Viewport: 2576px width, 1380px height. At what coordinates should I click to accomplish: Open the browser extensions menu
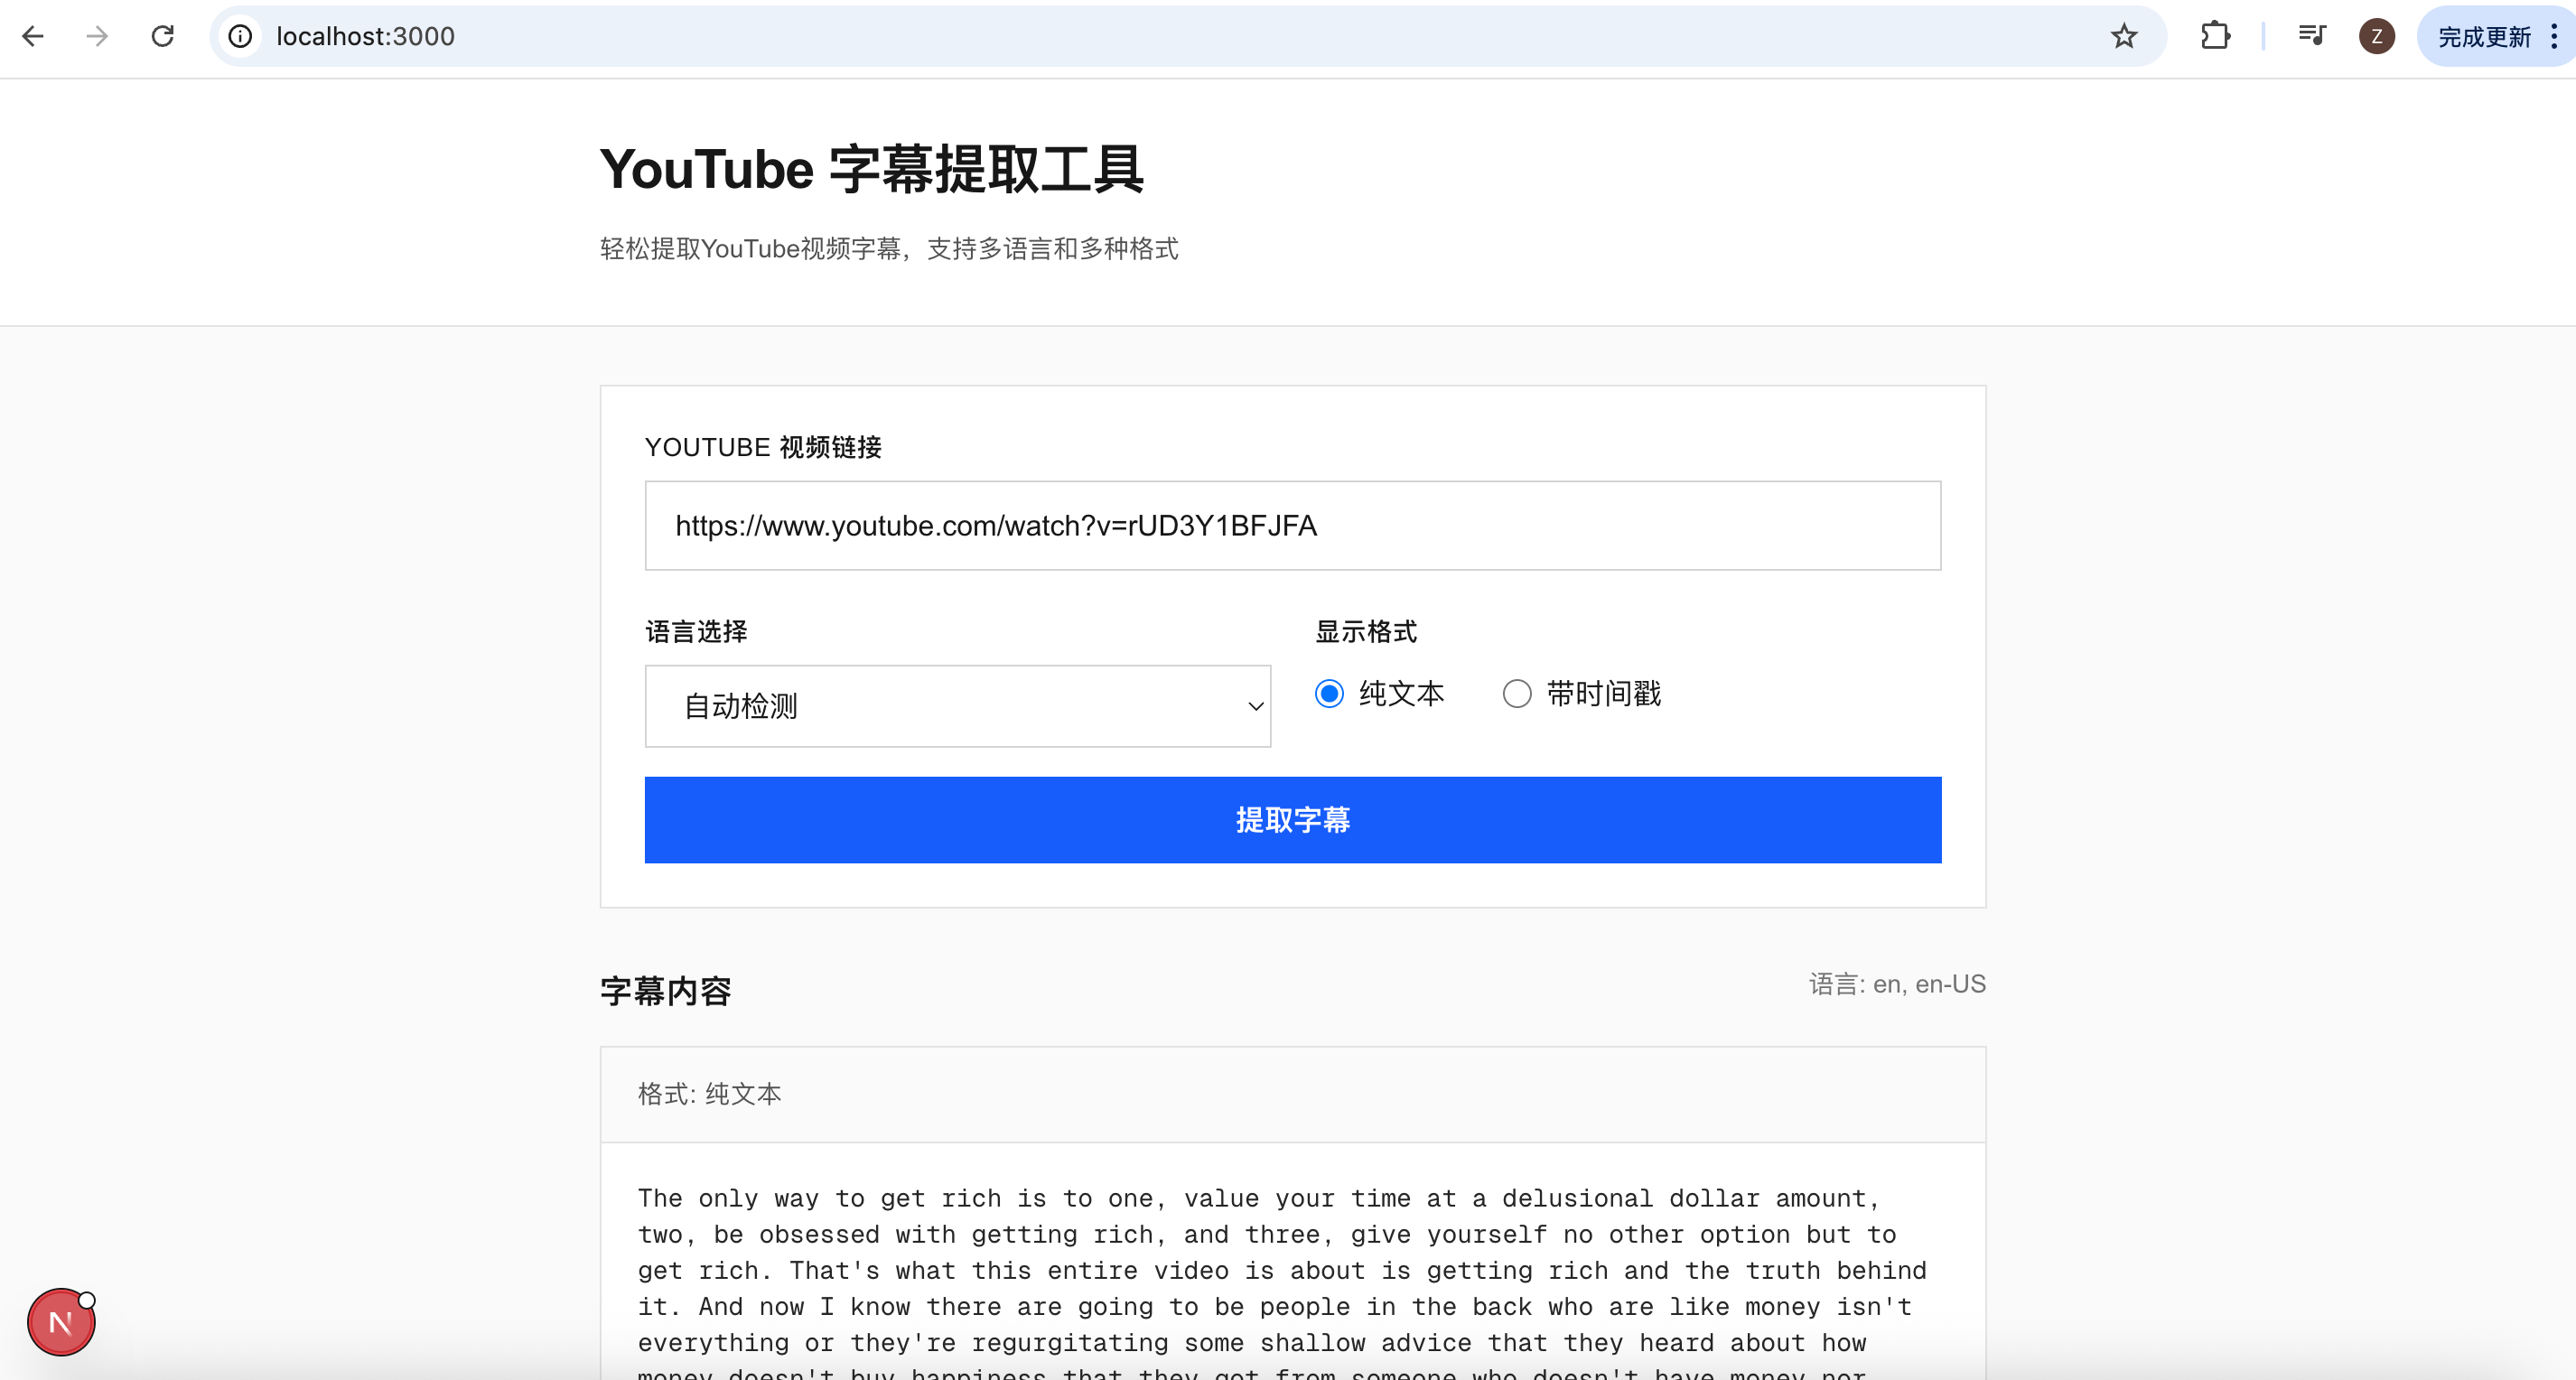pyautogui.click(x=2215, y=37)
